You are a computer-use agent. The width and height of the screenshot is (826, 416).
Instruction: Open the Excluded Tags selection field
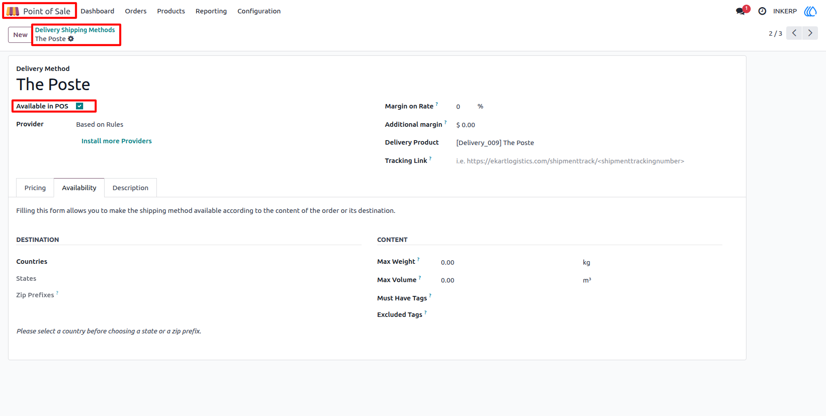coord(581,315)
